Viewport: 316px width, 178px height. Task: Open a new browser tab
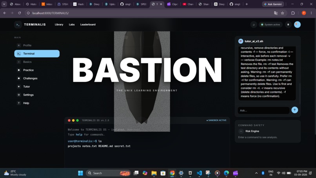pos(247,4)
